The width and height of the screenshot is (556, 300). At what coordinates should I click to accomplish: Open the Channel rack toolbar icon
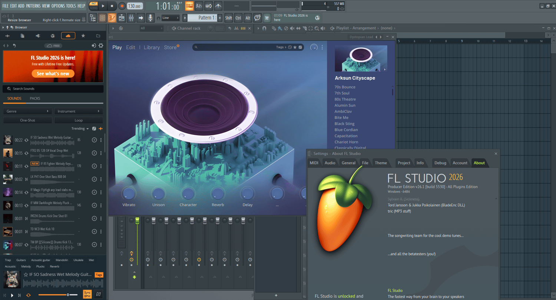(x=102, y=18)
